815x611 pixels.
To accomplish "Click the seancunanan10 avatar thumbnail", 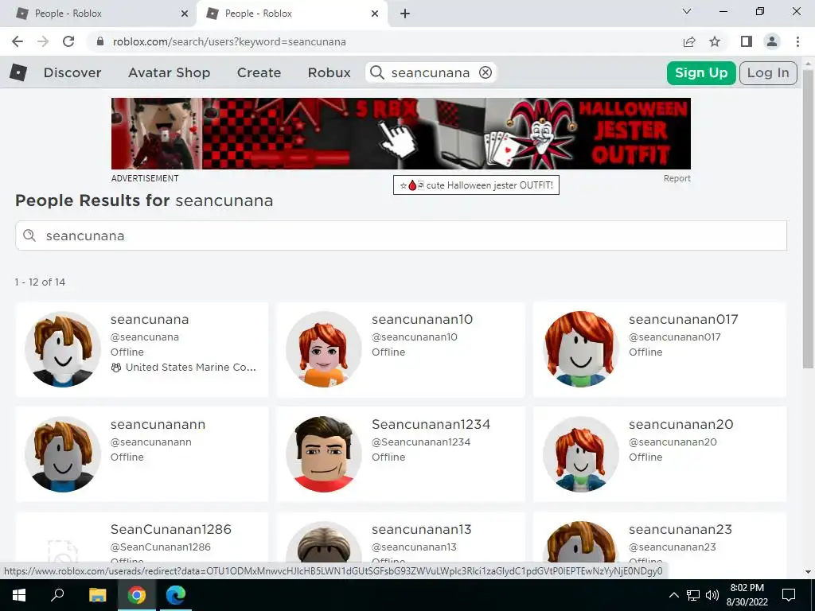I will pos(324,349).
